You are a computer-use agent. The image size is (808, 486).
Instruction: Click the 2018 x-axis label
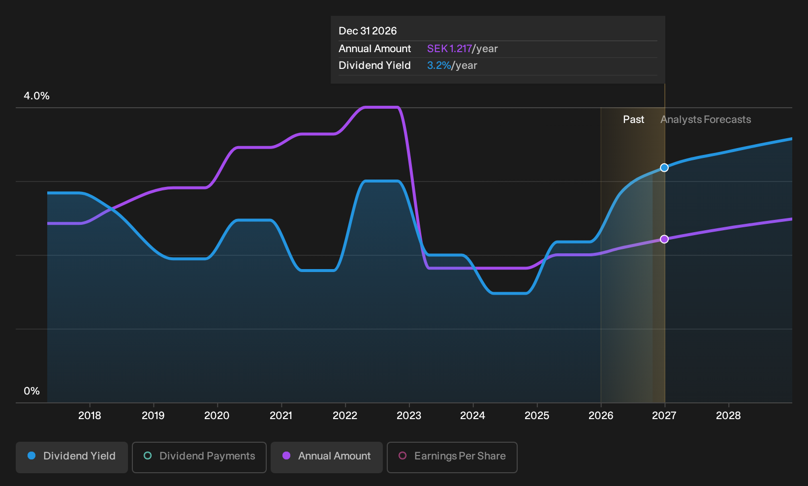coord(90,416)
